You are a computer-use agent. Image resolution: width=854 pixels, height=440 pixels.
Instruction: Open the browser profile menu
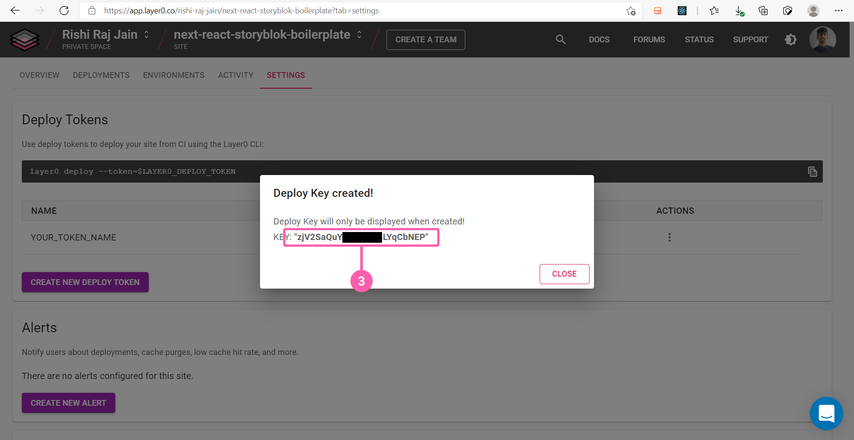coord(813,11)
